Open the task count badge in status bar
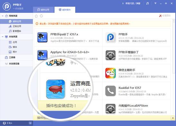This screenshot has height=126, width=176. click(x=30, y=123)
